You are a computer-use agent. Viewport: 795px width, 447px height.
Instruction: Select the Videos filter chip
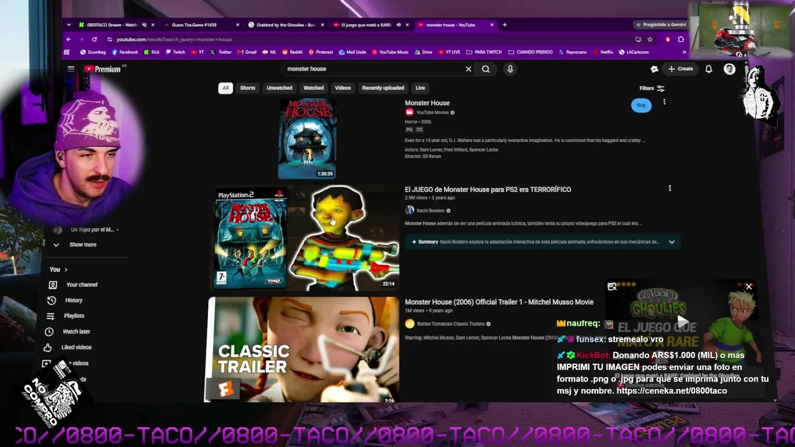click(x=343, y=88)
